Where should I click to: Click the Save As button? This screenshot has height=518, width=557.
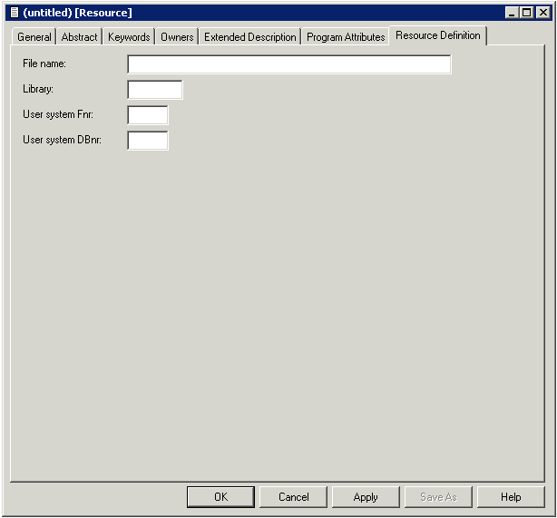438,497
